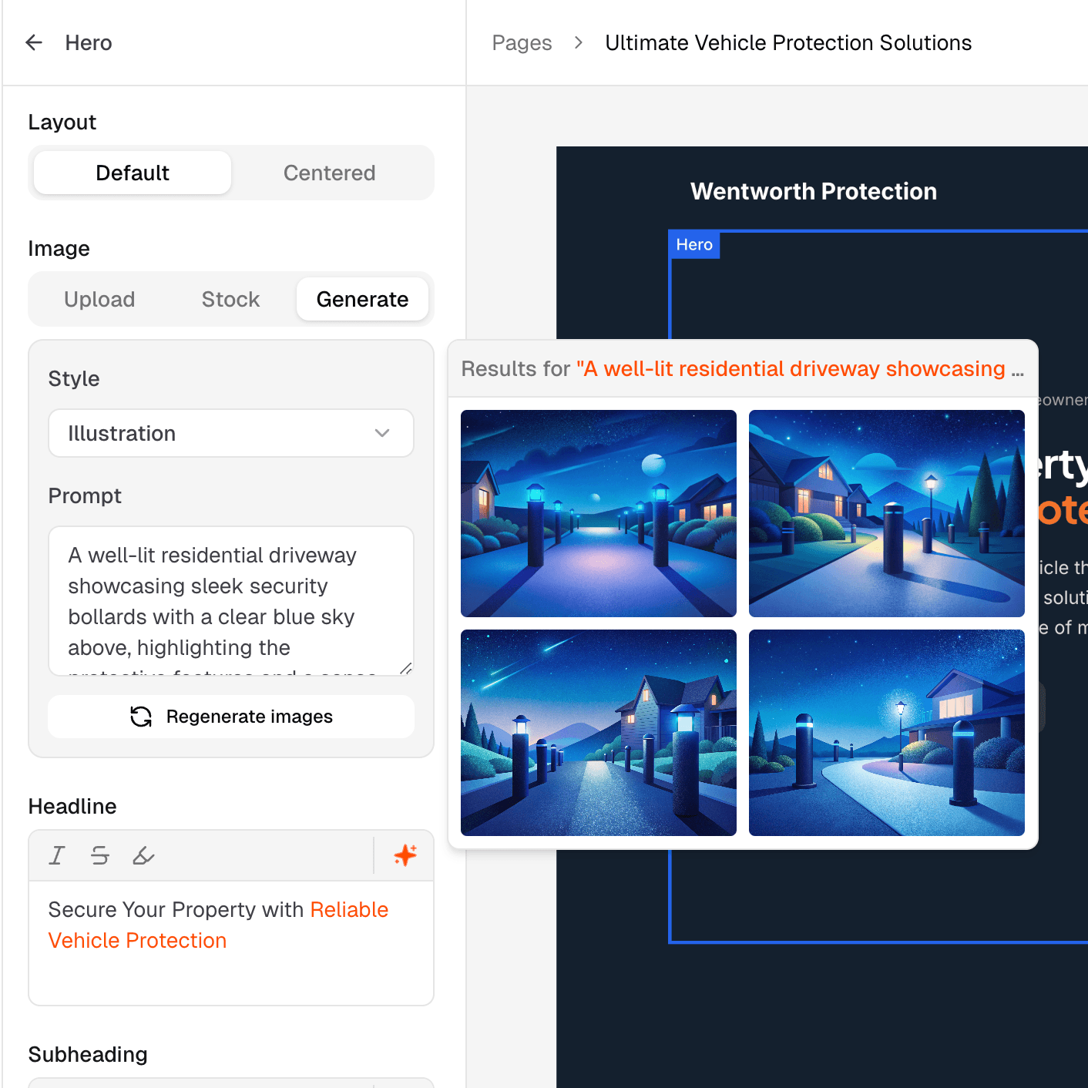
Task: Open the Illustration style dropdown
Action: point(230,433)
